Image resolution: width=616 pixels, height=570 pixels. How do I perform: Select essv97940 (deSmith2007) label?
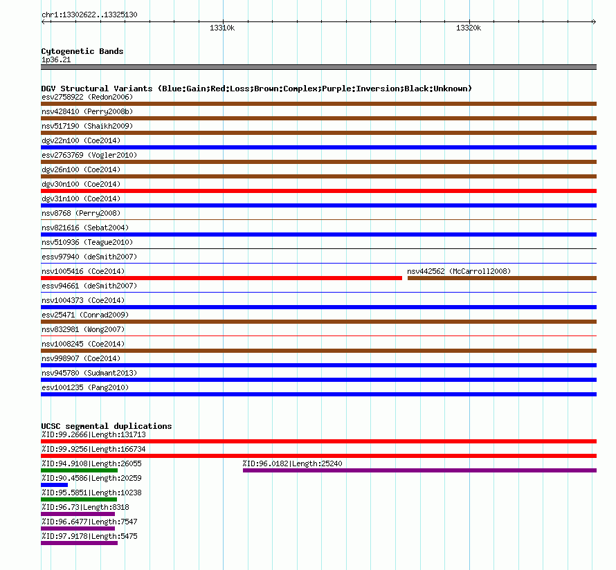[89, 257]
